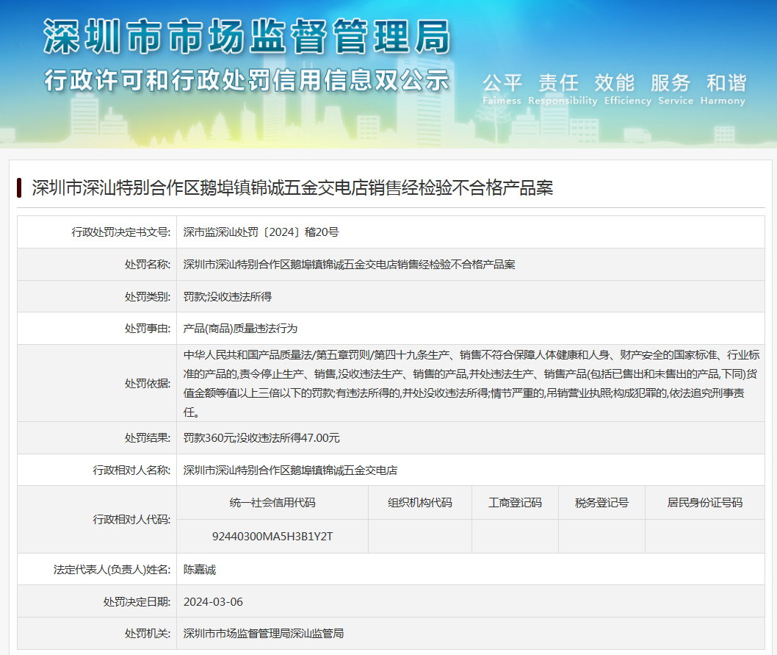The height and width of the screenshot is (655, 777).
Task: Click the 行政相对人名称 label
Action: [x=131, y=470]
